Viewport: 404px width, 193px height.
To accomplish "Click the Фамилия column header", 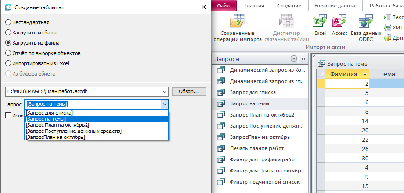I will [x=347, y=74].
